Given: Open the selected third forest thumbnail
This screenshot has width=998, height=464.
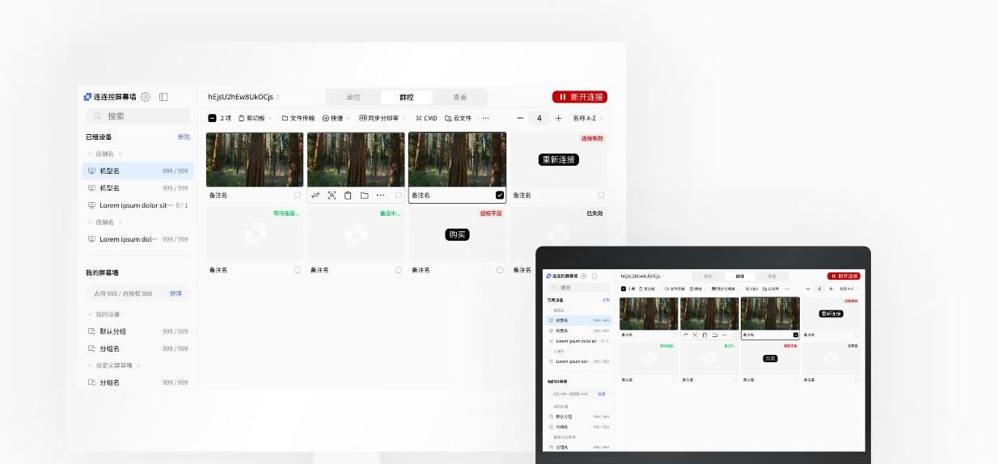Looking at the screenshot, I should pos(457,160).
